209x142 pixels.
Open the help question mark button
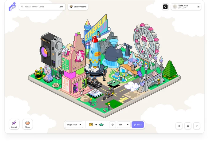pos(197,126)
